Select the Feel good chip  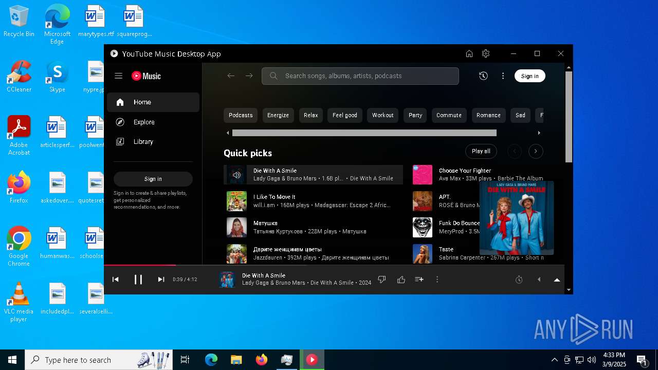click(345, 116)
